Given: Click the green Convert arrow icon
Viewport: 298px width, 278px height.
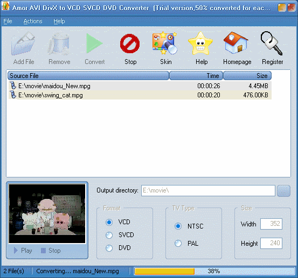Looking at the screenshot, I should [x=94, y=44].
